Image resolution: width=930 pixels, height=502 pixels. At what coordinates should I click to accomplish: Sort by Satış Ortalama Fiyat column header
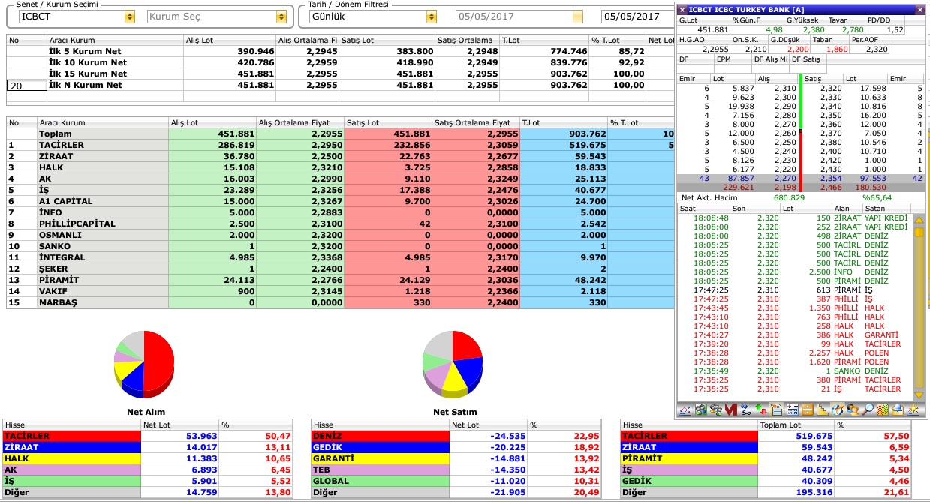pyautogui.click(x=476, y=122)
